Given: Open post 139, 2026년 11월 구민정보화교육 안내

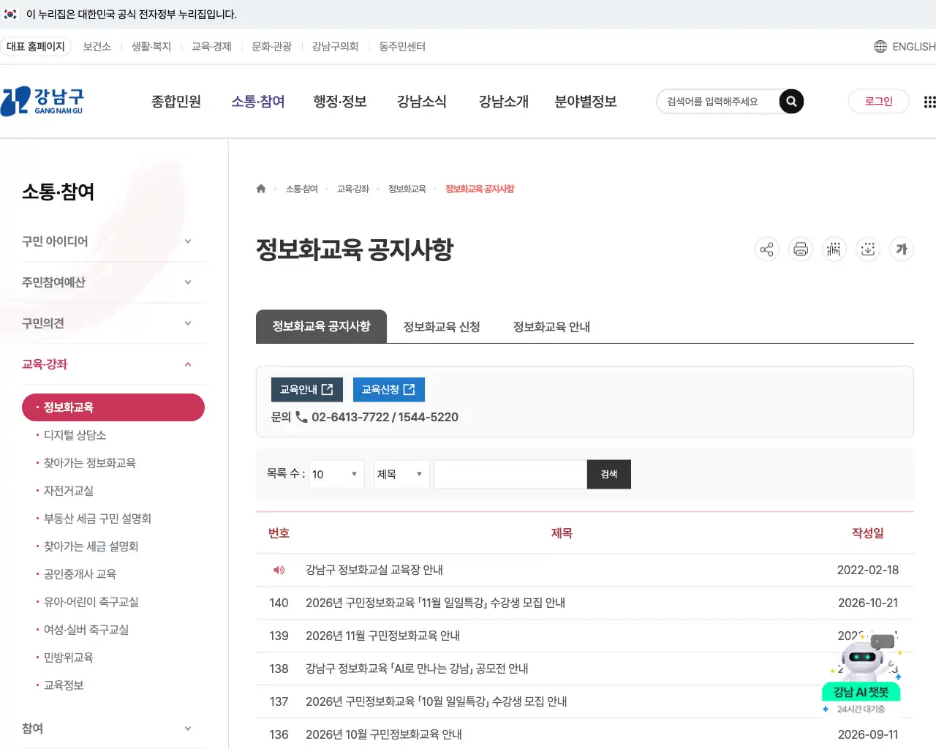Looking at the screenshot, I should (x=382, y=636).
